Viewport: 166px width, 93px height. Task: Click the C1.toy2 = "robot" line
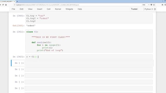37,18
